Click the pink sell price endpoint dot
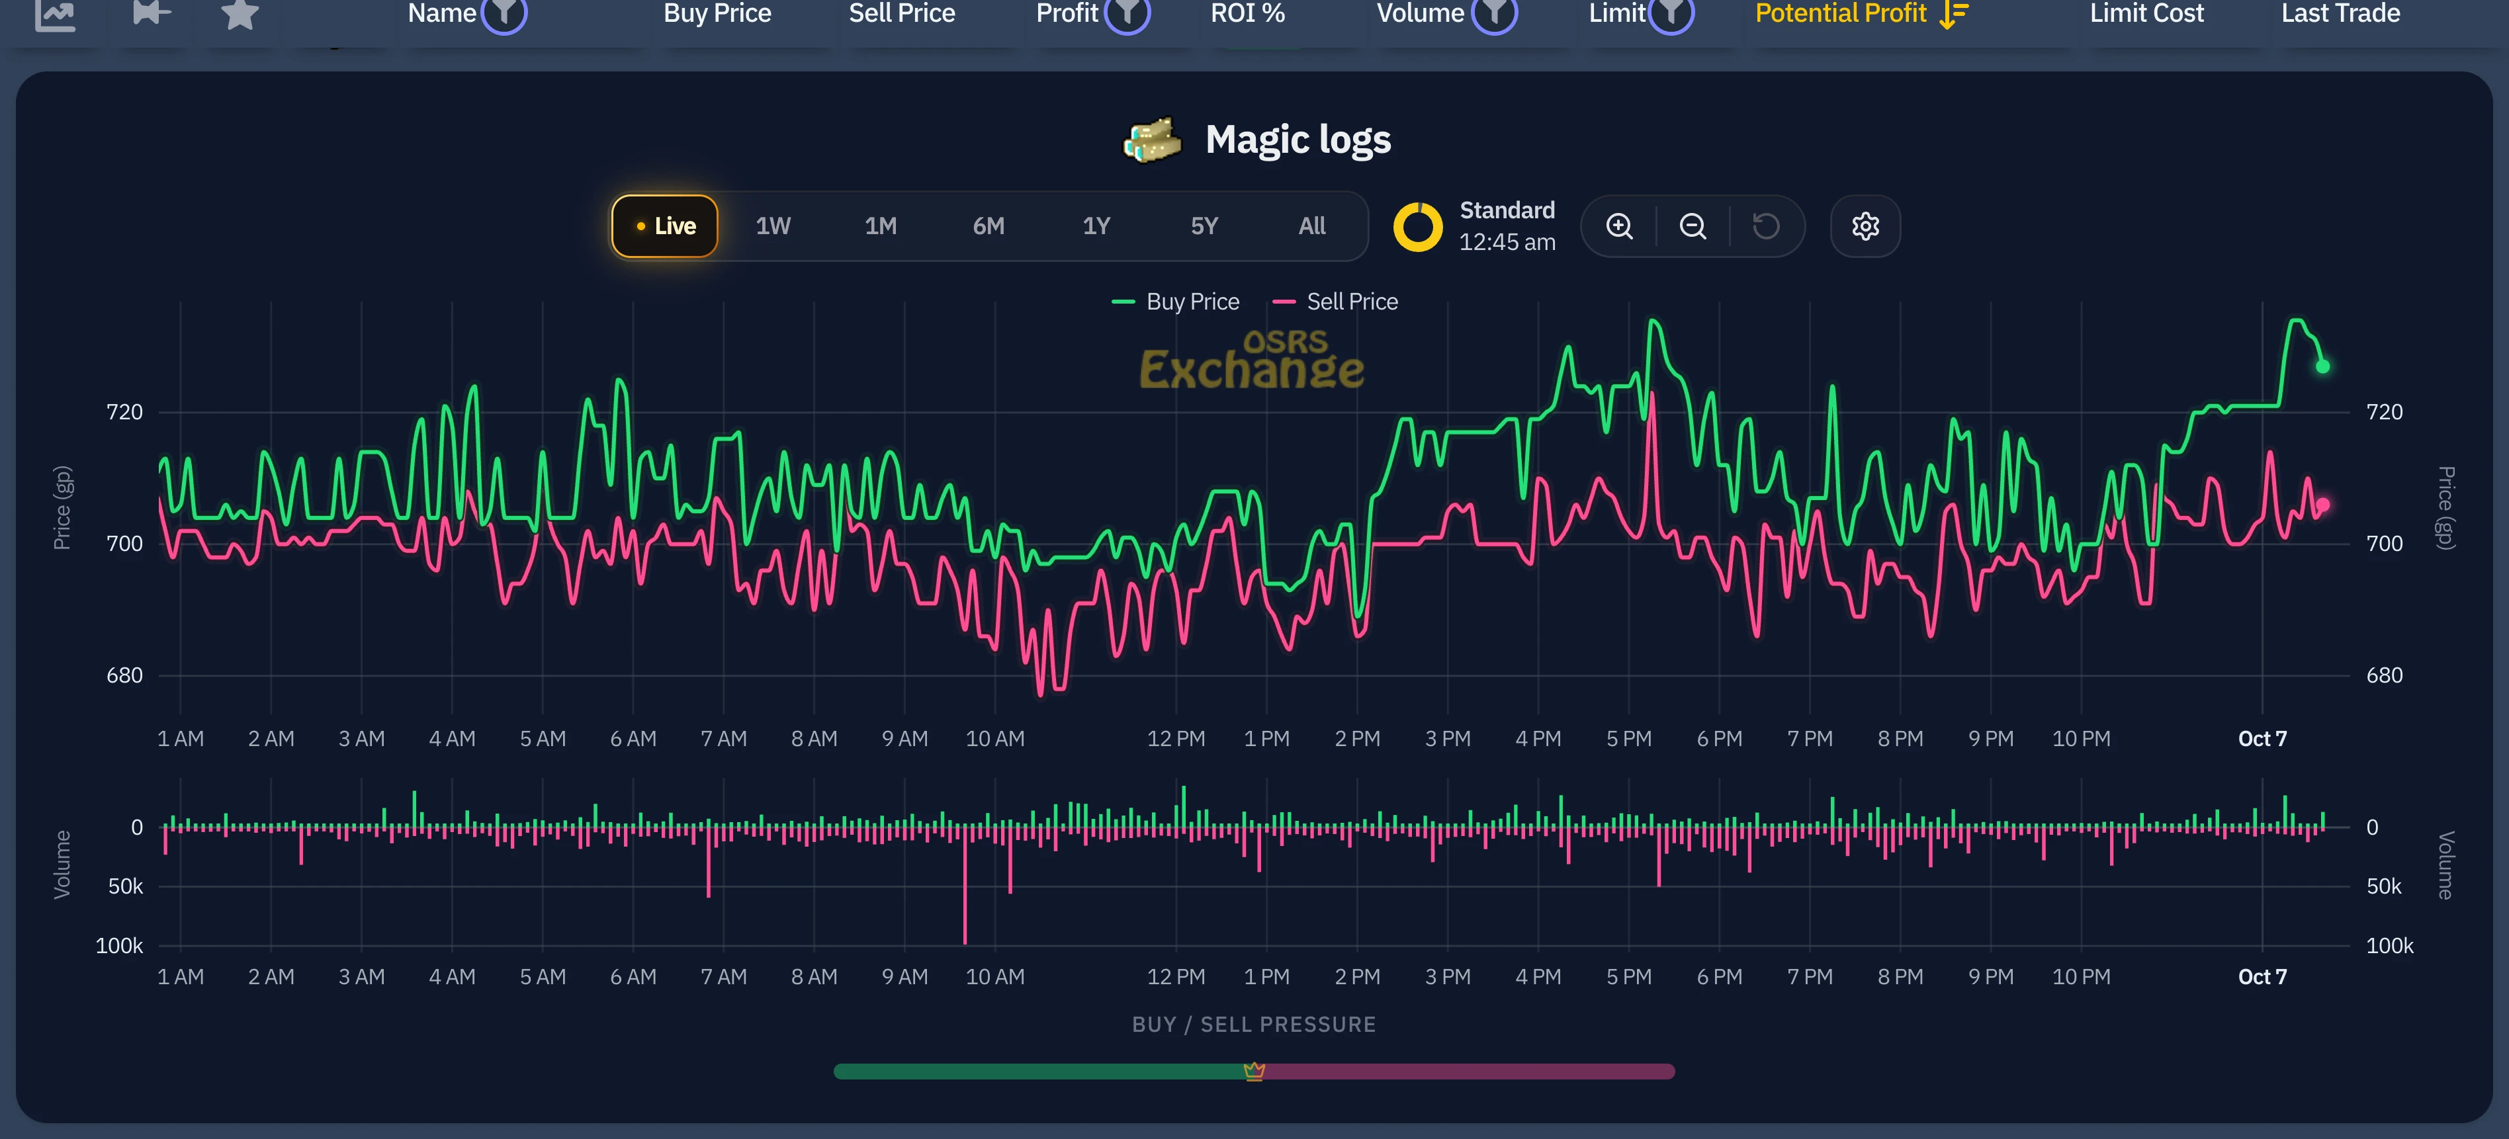The height and width of the screenshot is (1139, 2509). pyautogui.click(x=2323, y=505)
